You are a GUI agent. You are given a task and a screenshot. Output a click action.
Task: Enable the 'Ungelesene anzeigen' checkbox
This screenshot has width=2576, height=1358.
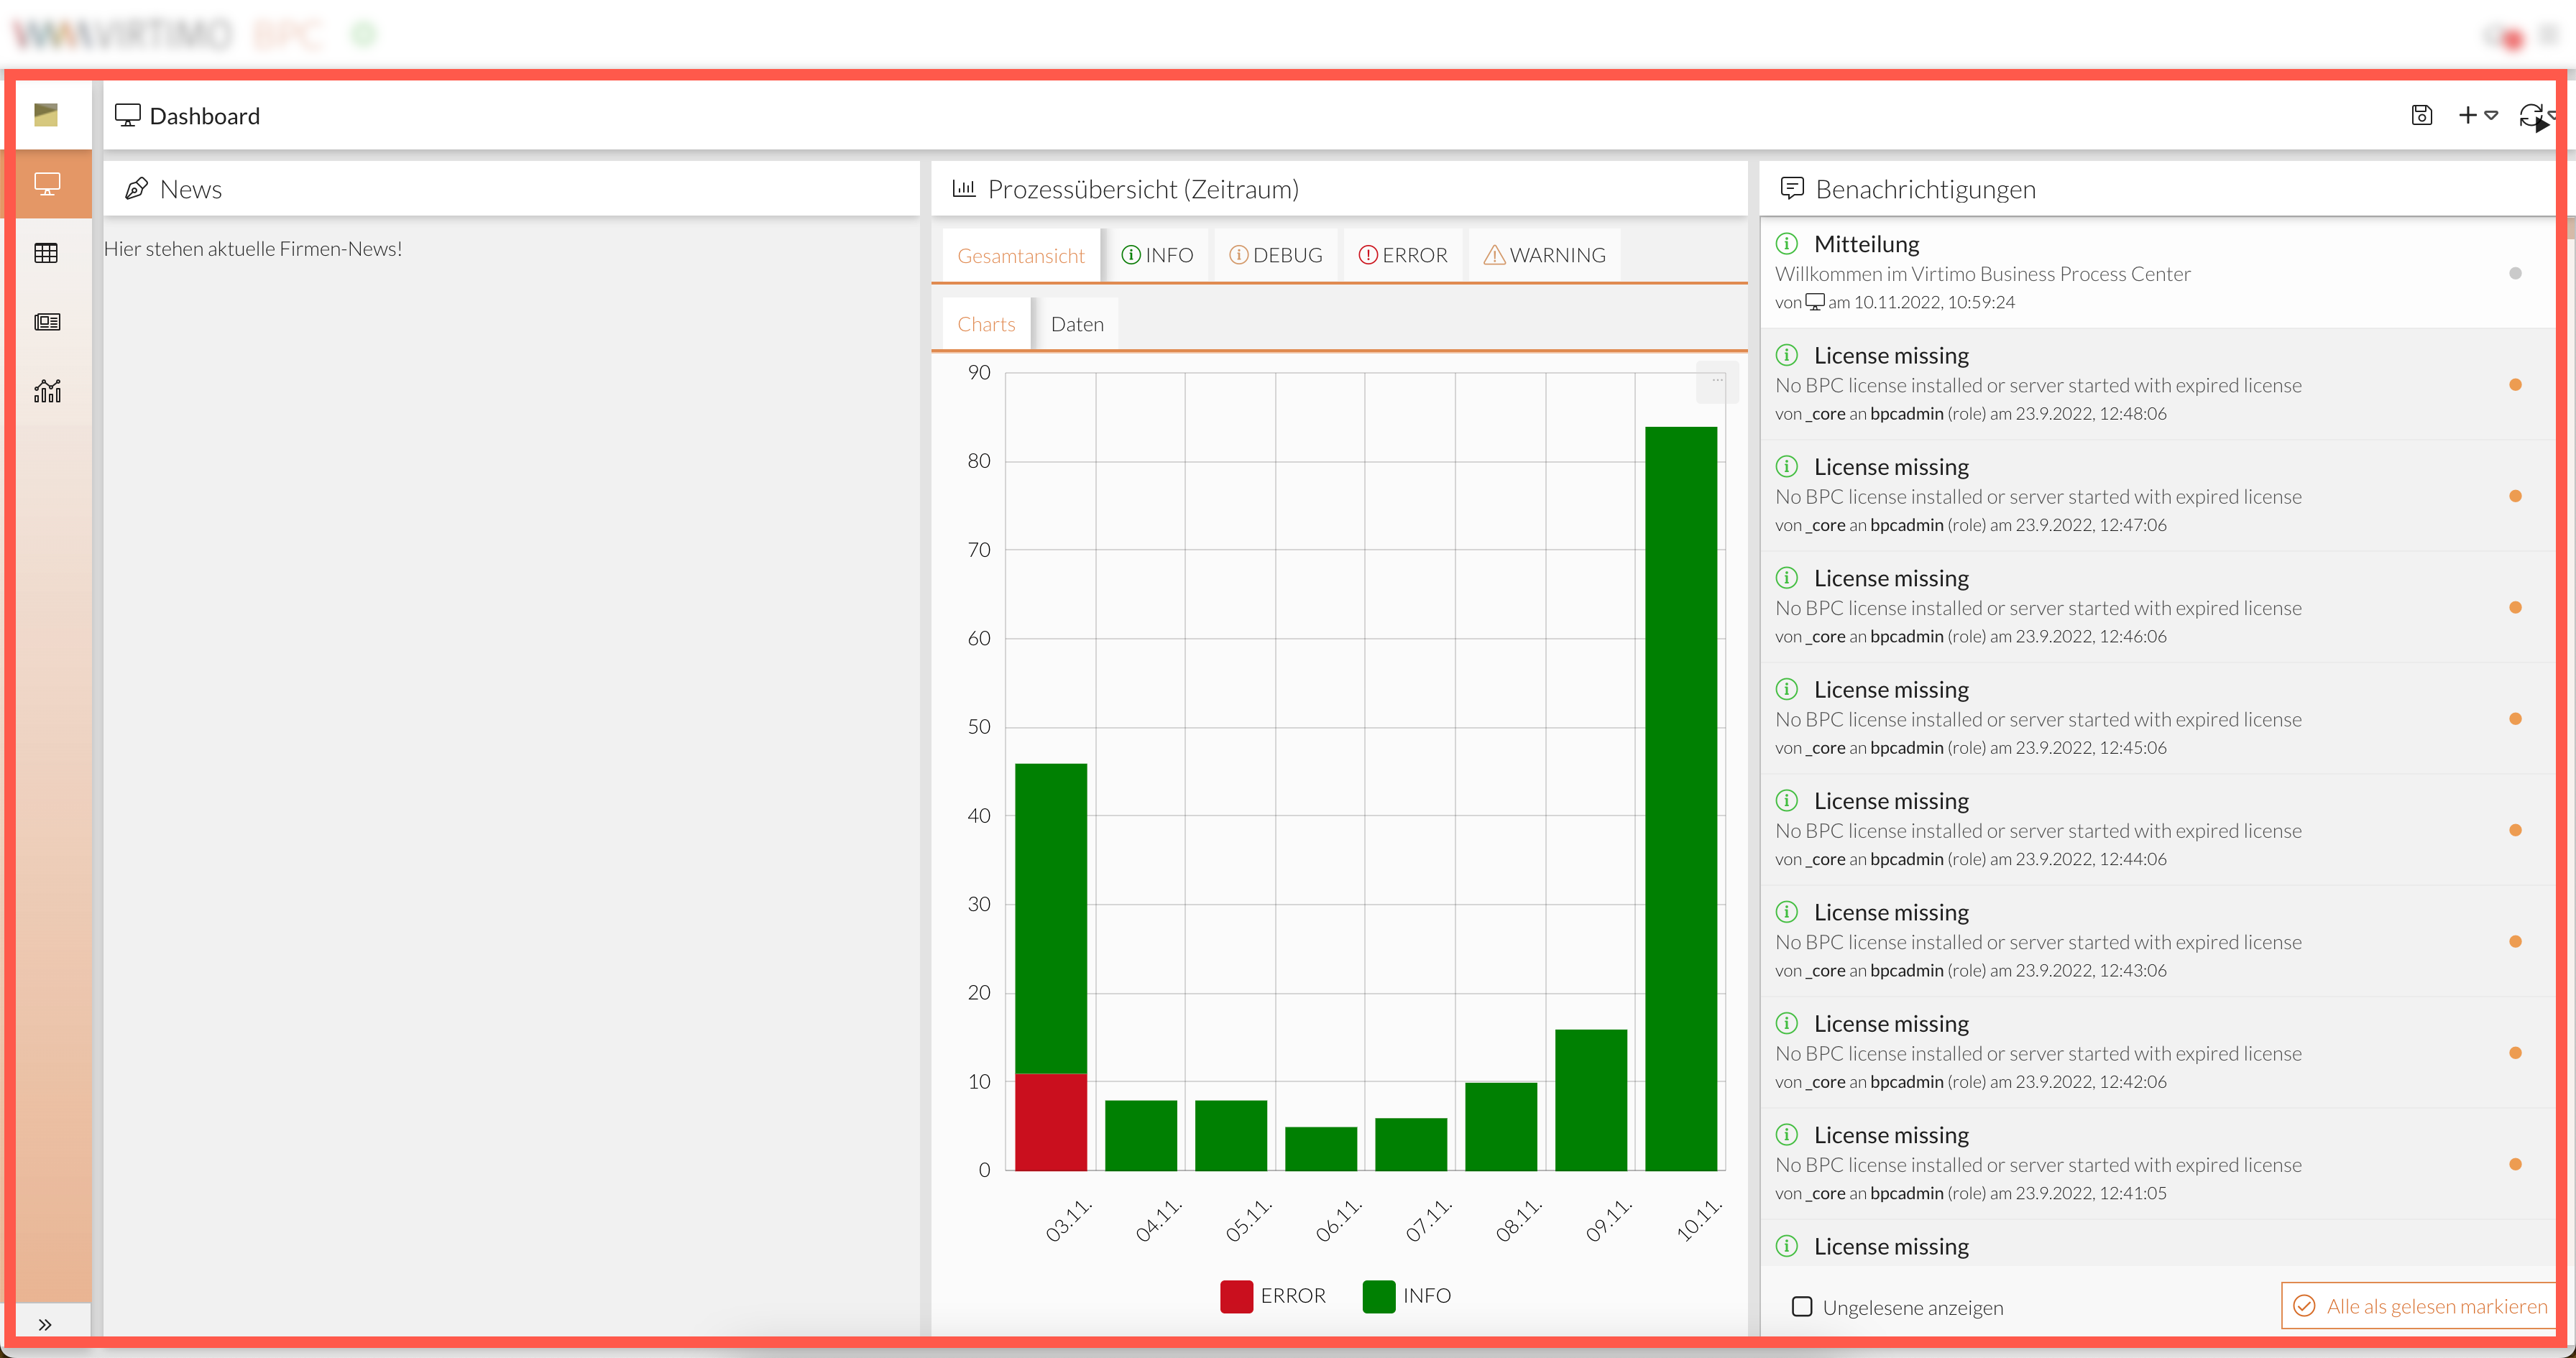[1802, 1306]
